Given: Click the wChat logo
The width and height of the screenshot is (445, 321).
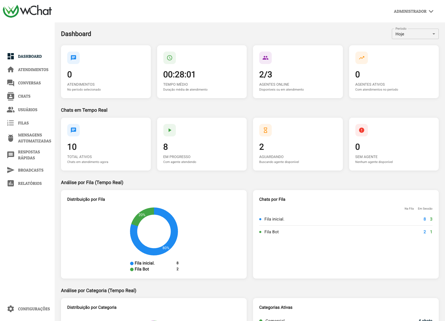Looking at the screenshot, I should pos(27,11).
